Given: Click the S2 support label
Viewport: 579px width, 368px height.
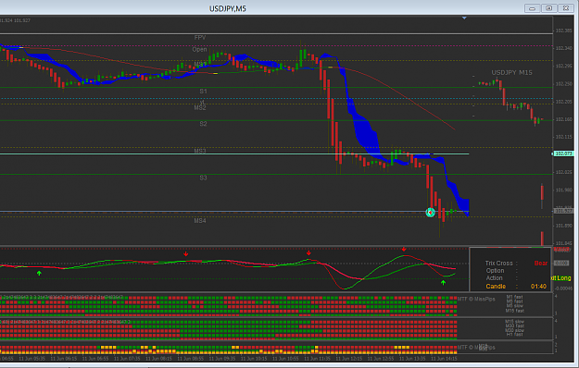Looking at the screenshot, I should (x=203, y=124).
